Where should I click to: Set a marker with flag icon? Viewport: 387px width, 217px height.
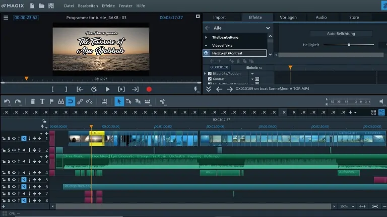(x=51, y=101)
